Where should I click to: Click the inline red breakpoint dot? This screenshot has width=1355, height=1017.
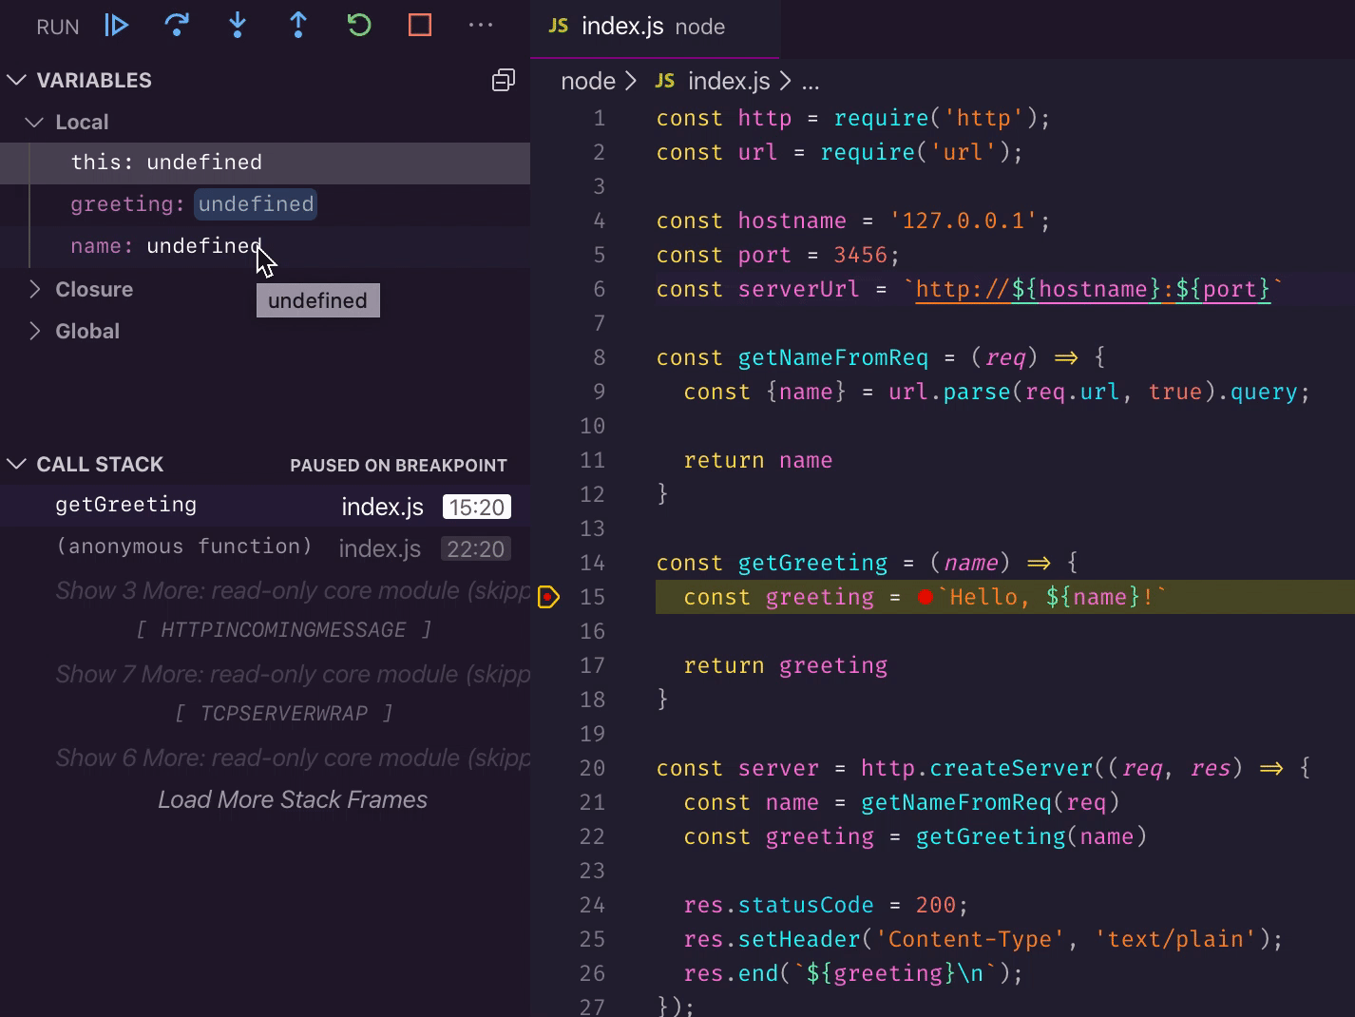[926, 597]
